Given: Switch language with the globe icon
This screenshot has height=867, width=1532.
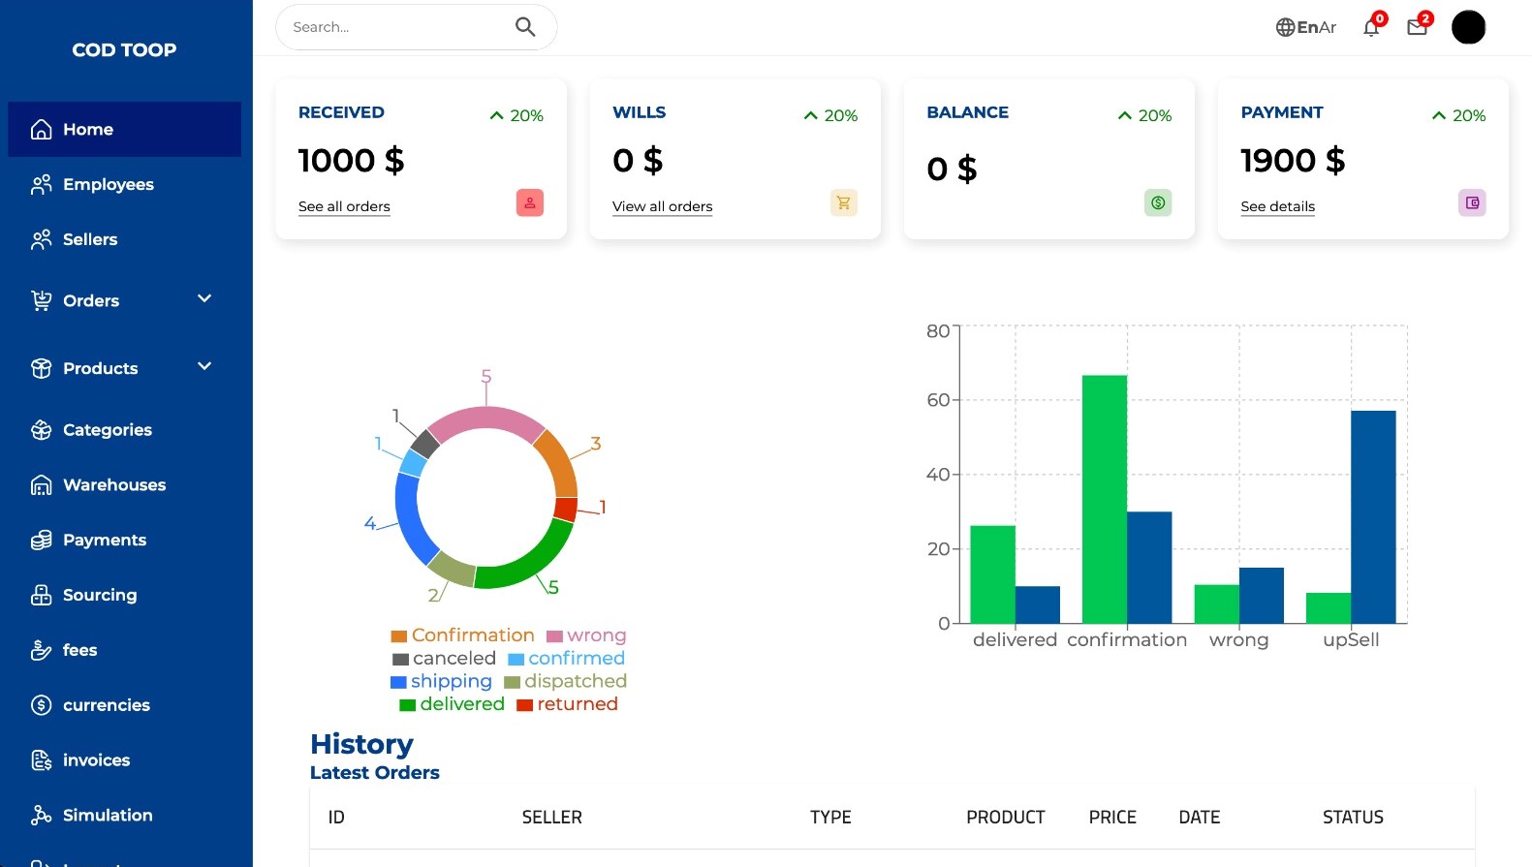Looking at the screenshot, I should pyautogui.click(x=1285, y=27).
